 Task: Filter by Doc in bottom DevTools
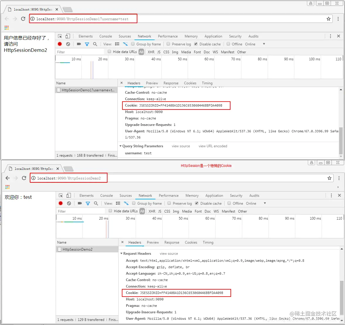coord(207,211)
